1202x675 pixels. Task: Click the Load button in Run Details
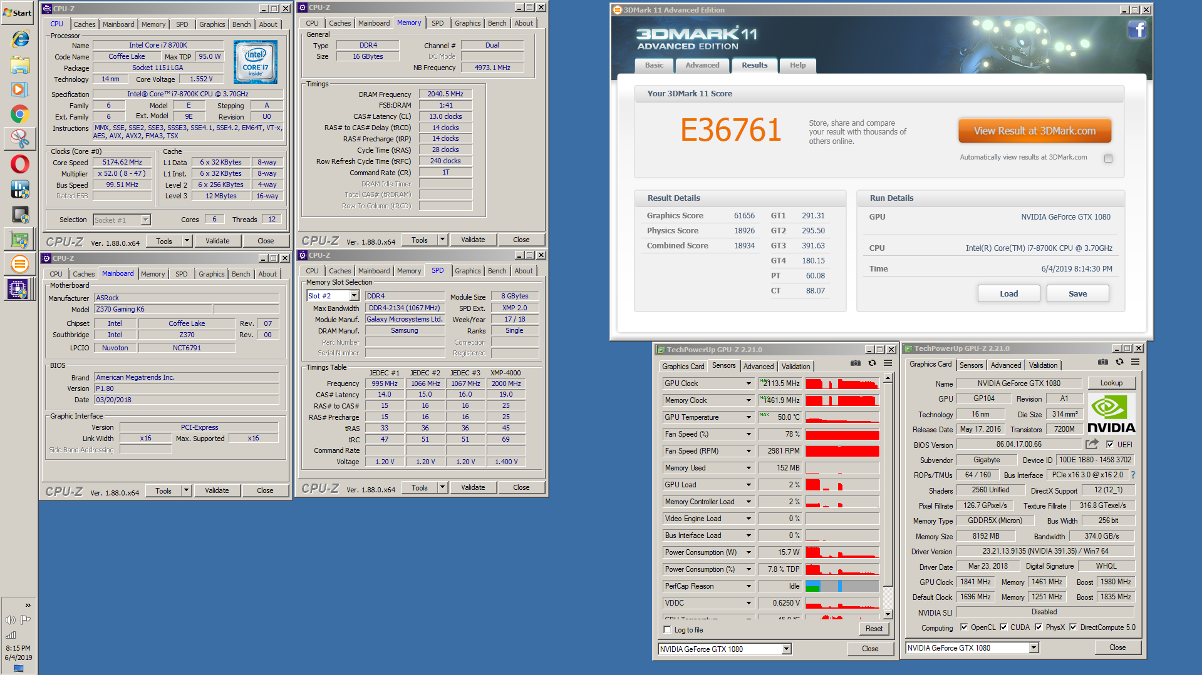[x=1008, y=293]
